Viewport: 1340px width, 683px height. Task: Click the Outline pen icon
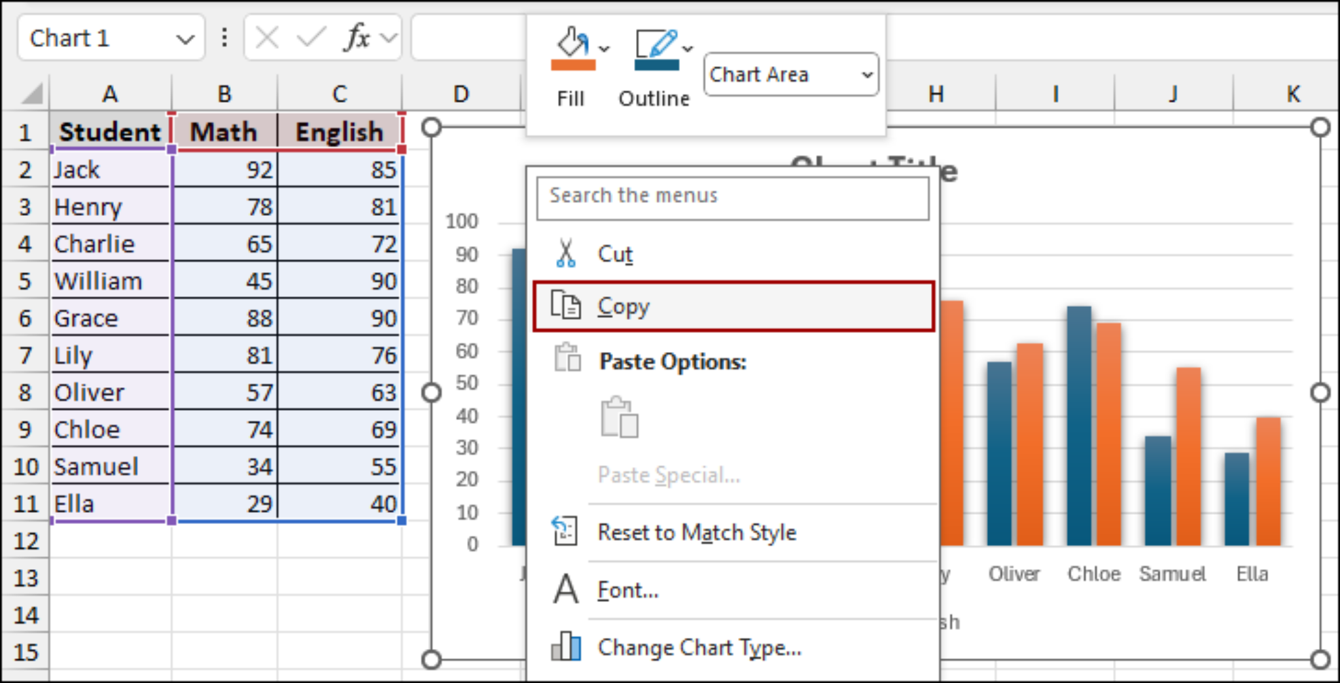656,44
